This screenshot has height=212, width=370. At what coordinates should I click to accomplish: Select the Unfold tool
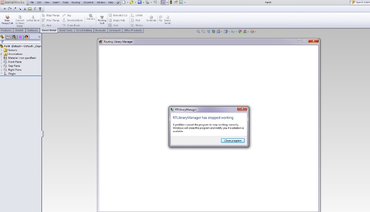pos(136,15)
